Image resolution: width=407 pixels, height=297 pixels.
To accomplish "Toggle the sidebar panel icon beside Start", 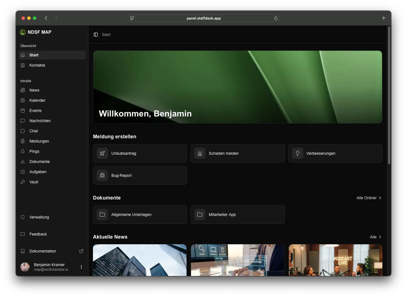I will pyautogui.click(x=96, y=35).
